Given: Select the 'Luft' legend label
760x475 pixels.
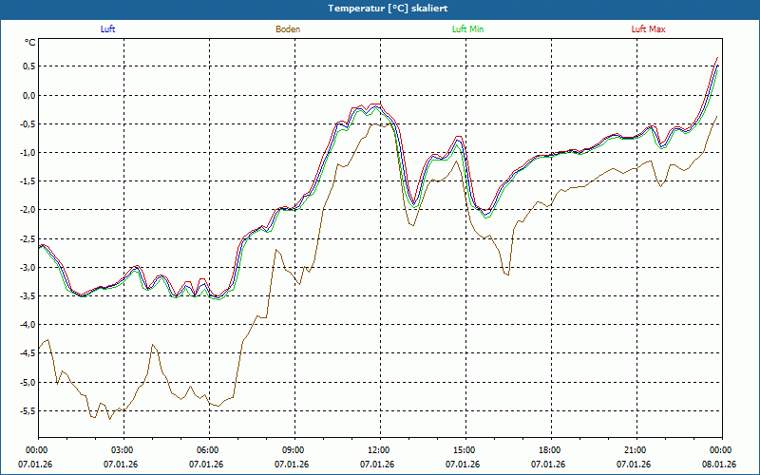Looking at the screenshot, I should pyautogui.click(x=108, y=29).
